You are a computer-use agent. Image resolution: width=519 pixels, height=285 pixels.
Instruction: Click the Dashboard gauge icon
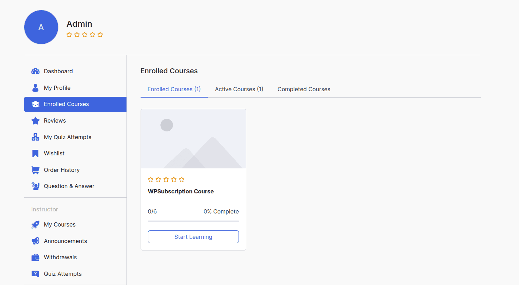click(35, 71)
